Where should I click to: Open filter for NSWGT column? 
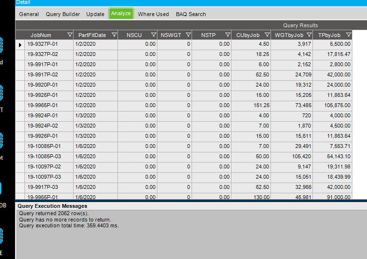click(x=188, y=35)
